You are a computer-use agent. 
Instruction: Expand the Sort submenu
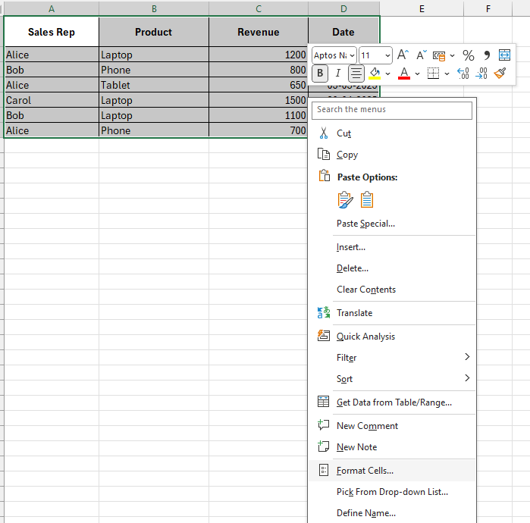click(392, 378)
